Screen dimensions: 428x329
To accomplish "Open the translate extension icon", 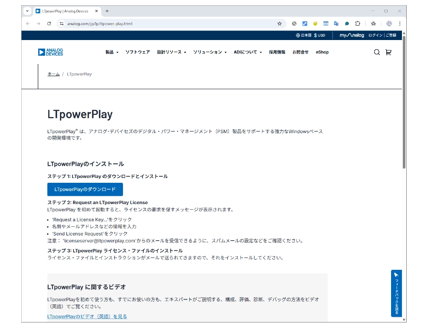I will tap(336, 24).
